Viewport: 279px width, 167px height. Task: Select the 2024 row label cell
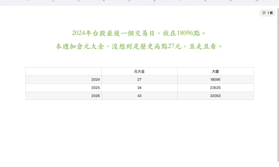pyautogui.click(x=63, y=80)
